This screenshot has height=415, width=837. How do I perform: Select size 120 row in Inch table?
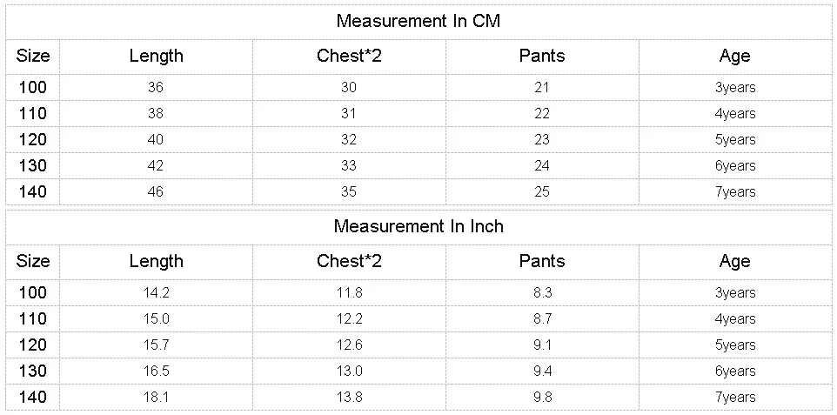coord(32,345)
